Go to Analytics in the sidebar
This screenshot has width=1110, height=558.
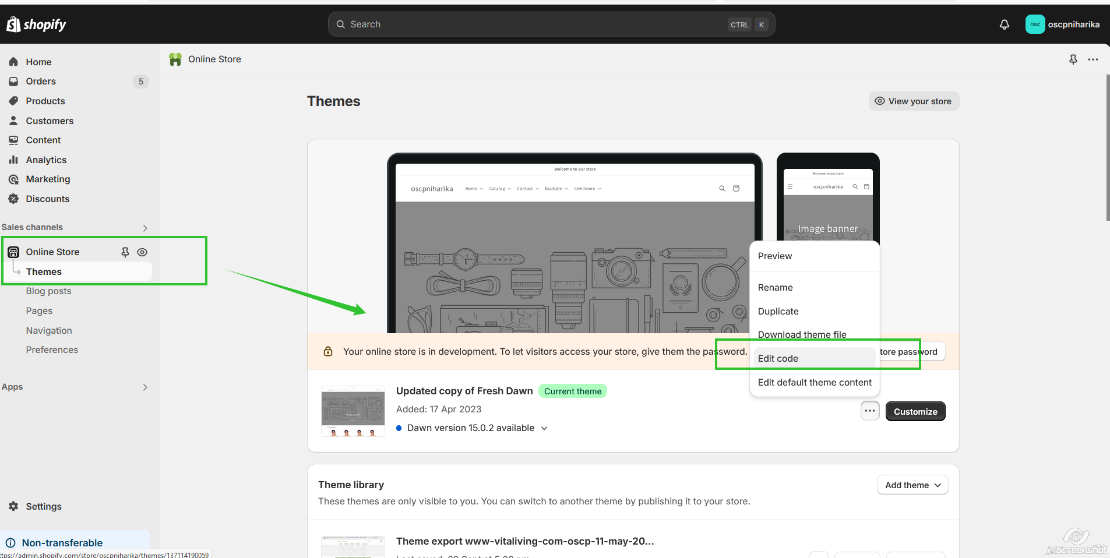46,160
